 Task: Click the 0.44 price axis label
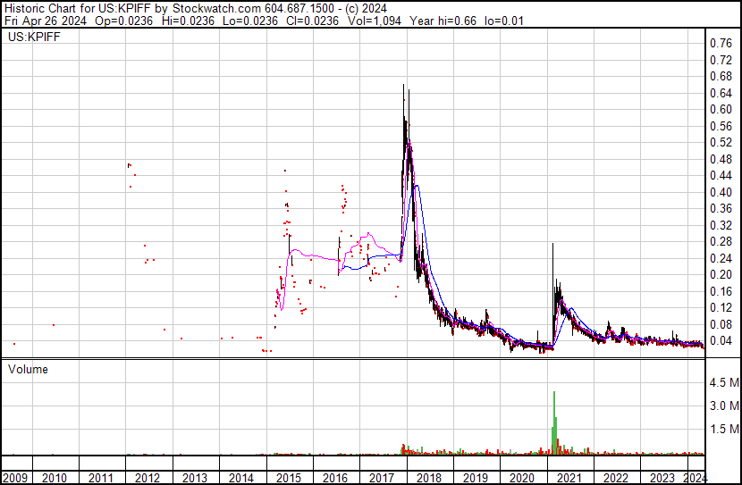[721, 175]
